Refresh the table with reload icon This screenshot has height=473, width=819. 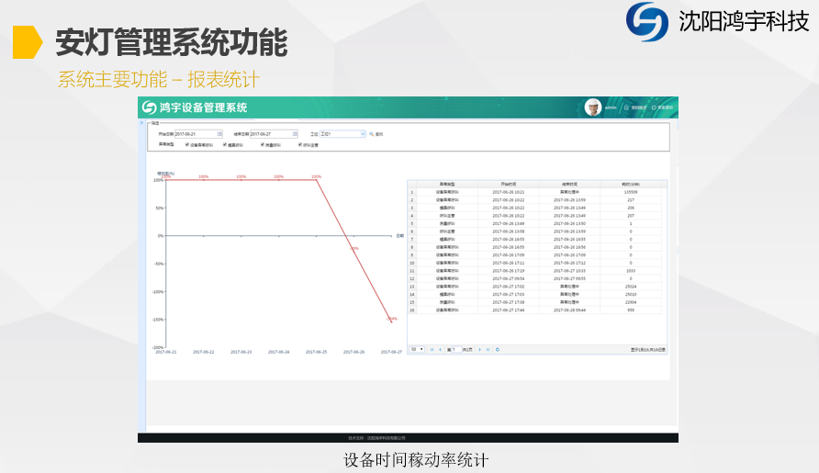[498, 349]
